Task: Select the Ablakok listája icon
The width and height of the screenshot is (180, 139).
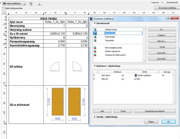Action: coord(95,30)
